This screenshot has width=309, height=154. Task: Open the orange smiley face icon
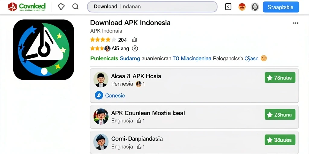tap(242, 7)
